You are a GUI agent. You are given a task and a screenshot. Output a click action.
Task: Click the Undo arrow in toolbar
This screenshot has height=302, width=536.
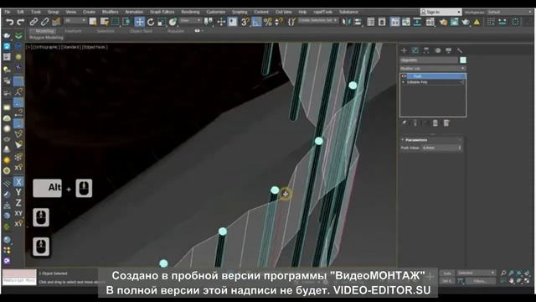point(9,23)
